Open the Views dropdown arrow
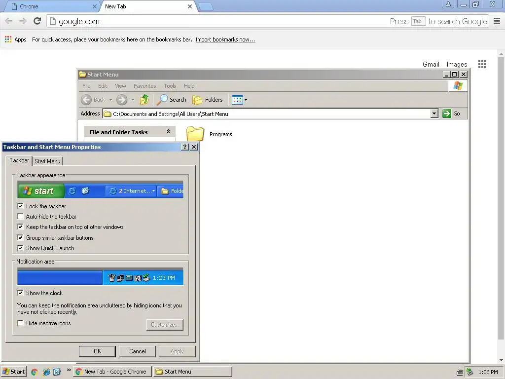The height and width of the screenshot is (379, 505). (x=246, y=100)
